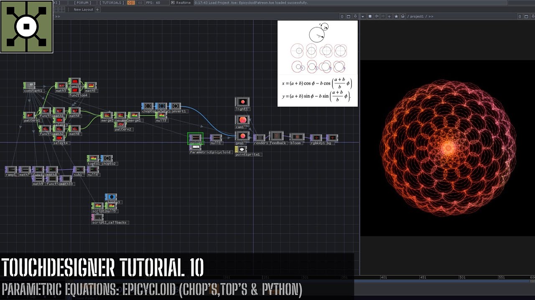Click project1 in the path bar
The width and height of the screenshot is (535, 300).
[x=417, y=17]
